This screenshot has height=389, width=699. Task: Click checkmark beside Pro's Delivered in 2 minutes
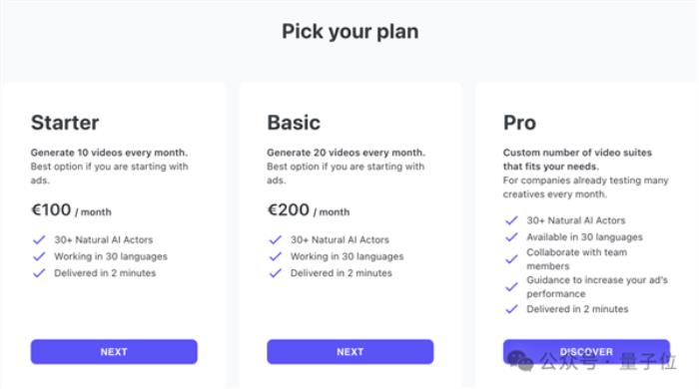coord(511,309)
